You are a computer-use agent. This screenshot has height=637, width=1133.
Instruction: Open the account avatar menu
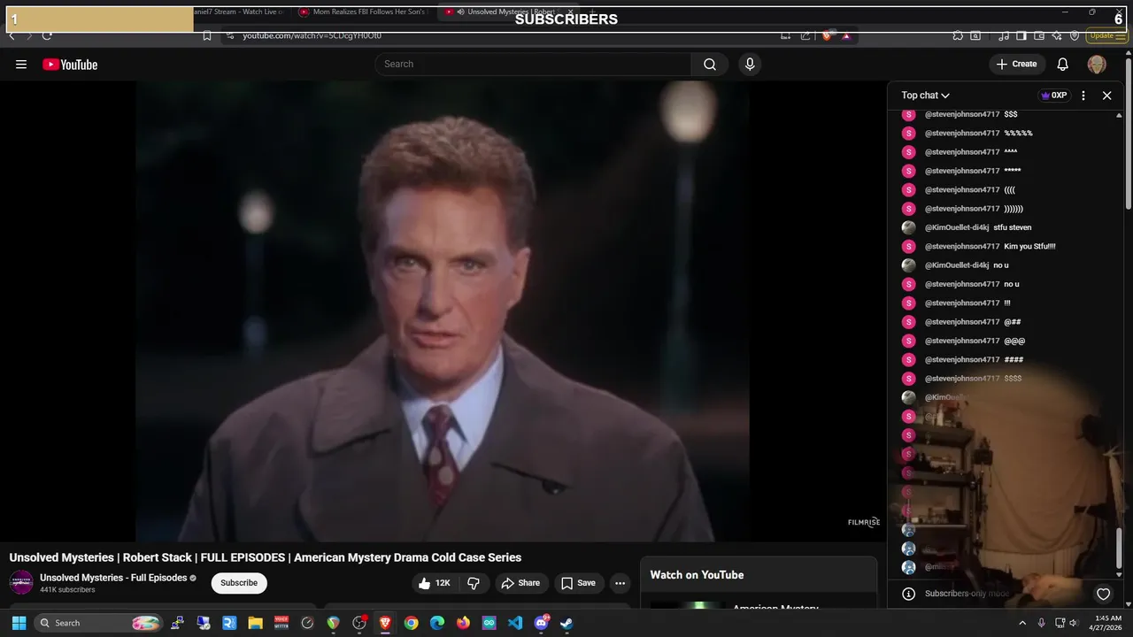pos(1097,64)
